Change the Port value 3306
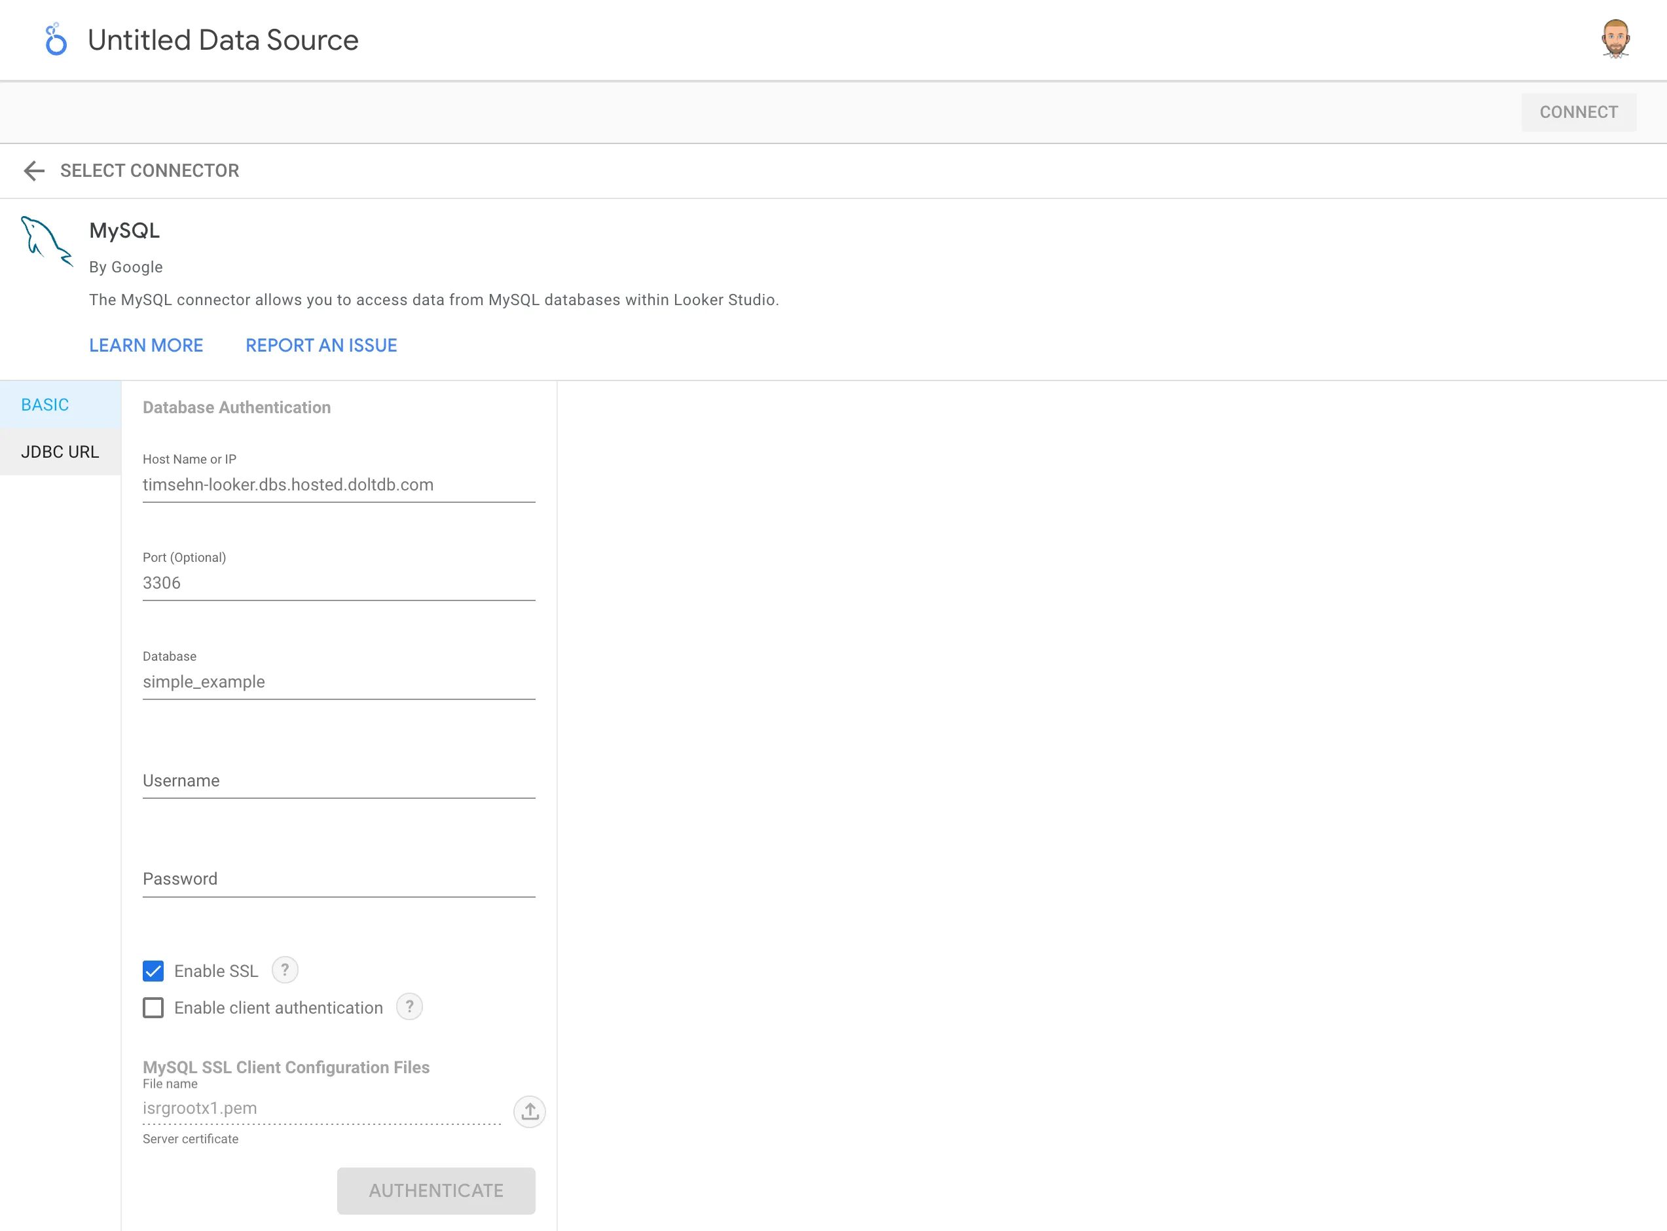Viewport: 1667px width, 1231px height. point(339,583)
